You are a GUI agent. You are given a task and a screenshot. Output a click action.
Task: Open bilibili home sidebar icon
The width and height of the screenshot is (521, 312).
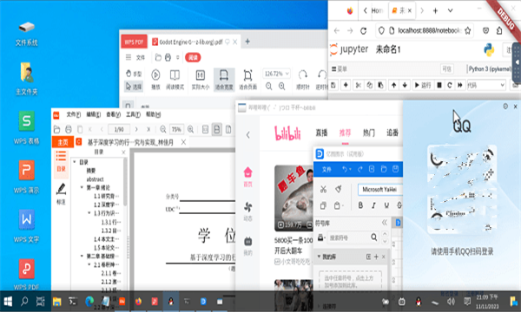[247, 177]
